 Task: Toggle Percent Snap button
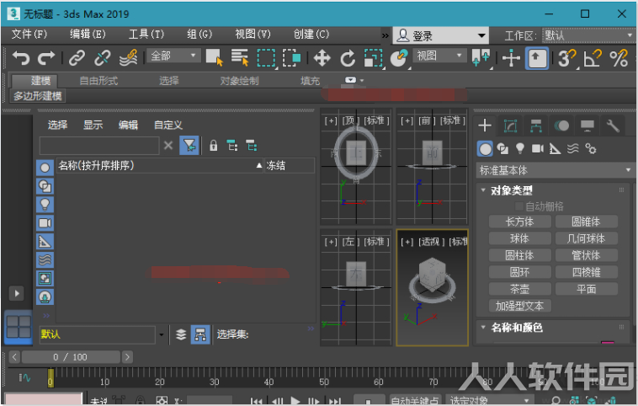click(619, 58)
